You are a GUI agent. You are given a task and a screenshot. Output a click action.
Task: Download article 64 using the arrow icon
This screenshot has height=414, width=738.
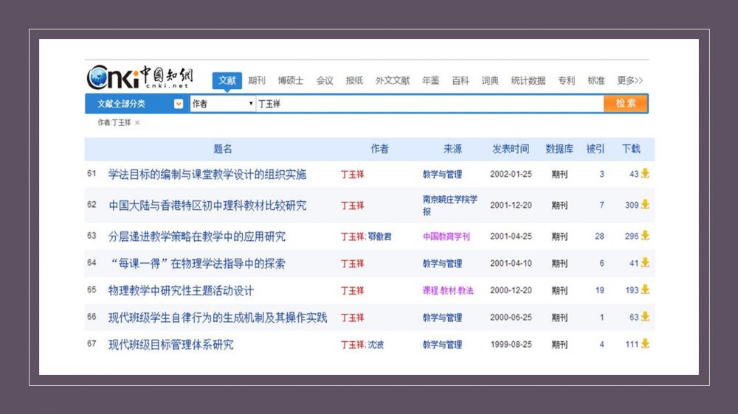(x=645, y=263)
